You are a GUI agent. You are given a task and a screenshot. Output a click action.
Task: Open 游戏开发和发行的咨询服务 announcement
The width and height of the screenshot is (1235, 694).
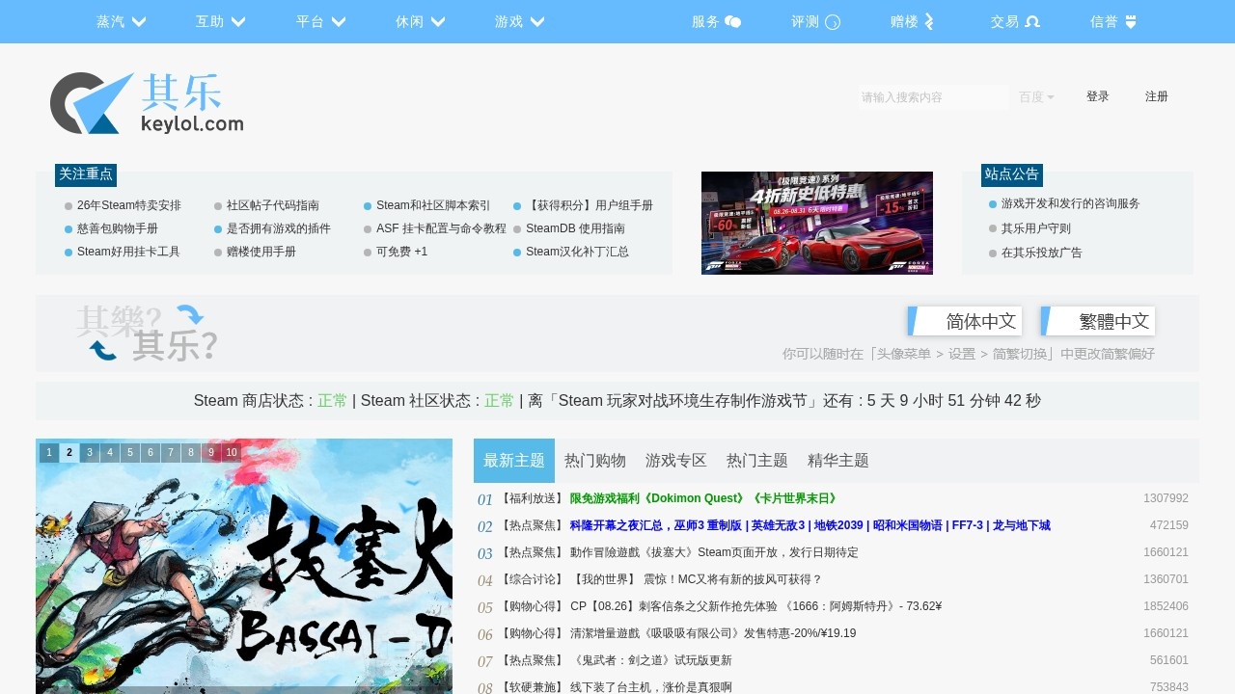(x=1070, y=203)
